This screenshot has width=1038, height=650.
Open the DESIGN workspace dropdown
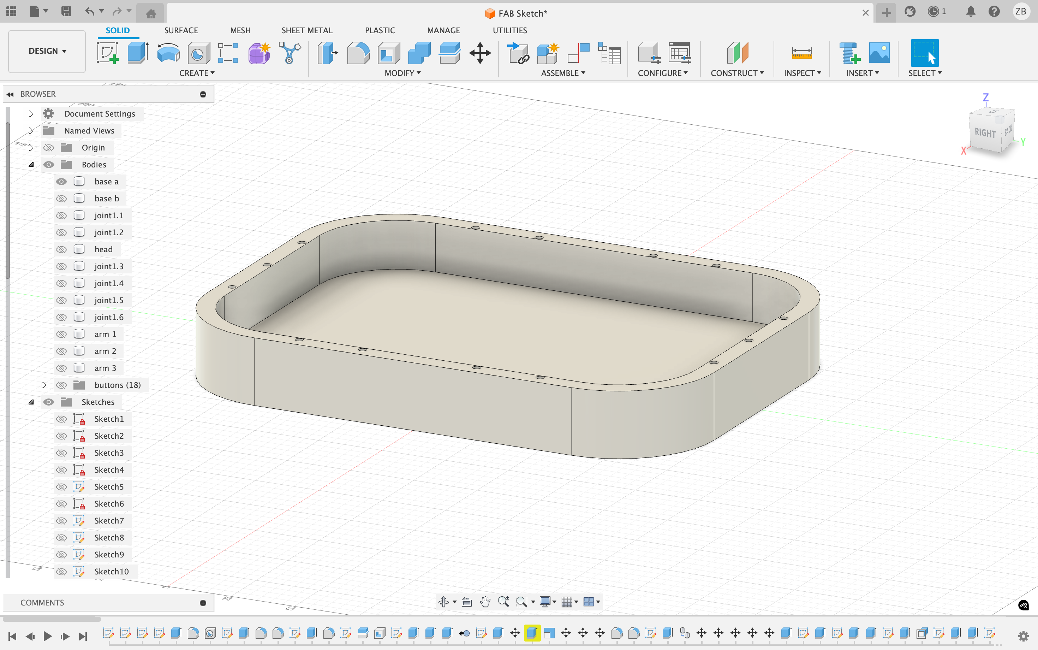pos(47,51)
